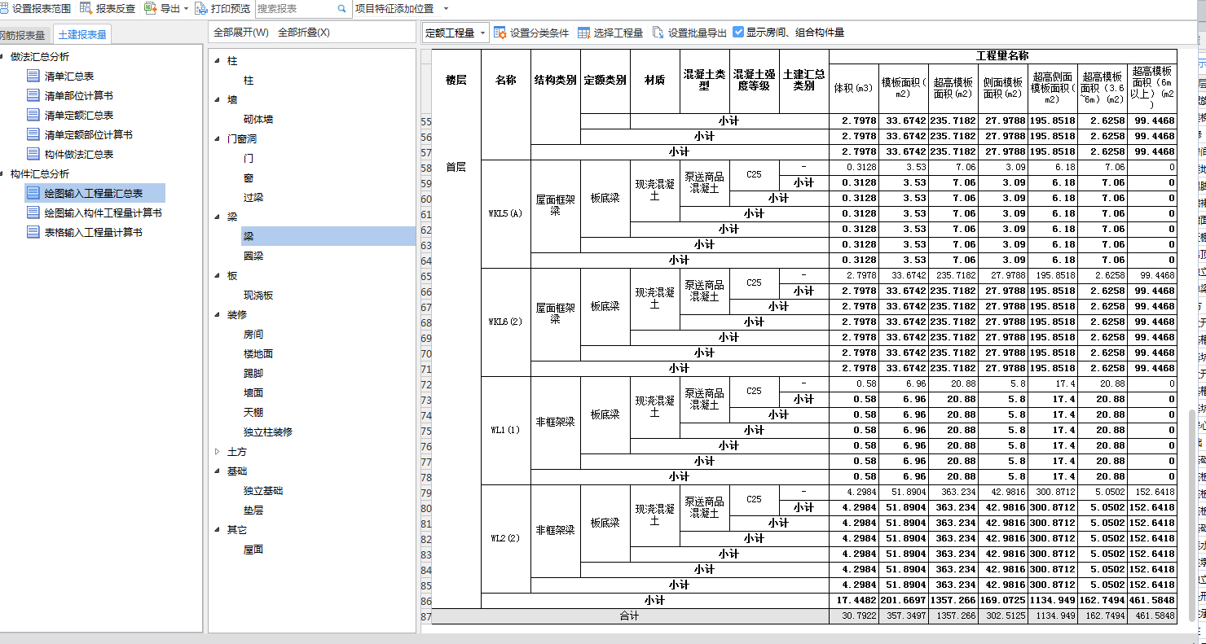The height and width of the screenshot is (644, 1206).
Task: Open the 导出 dropdown arrow
Action: click(x=187, y=9)
